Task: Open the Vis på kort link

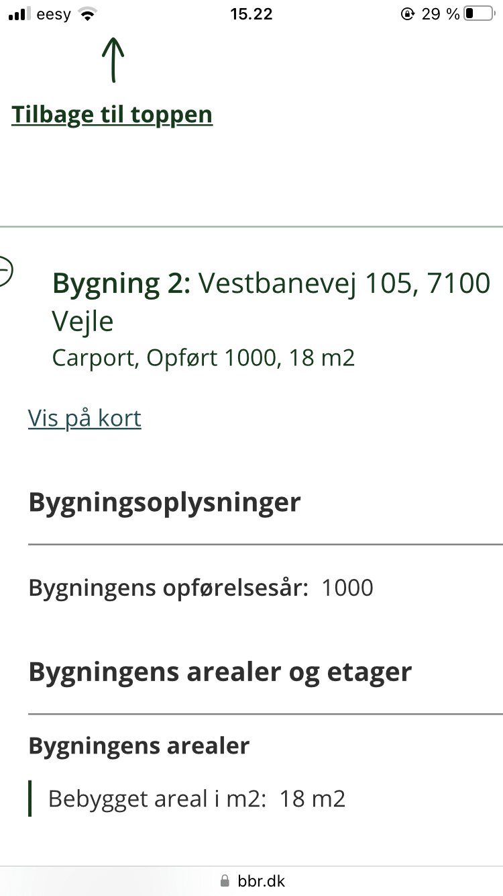Action: coord(85,418)
